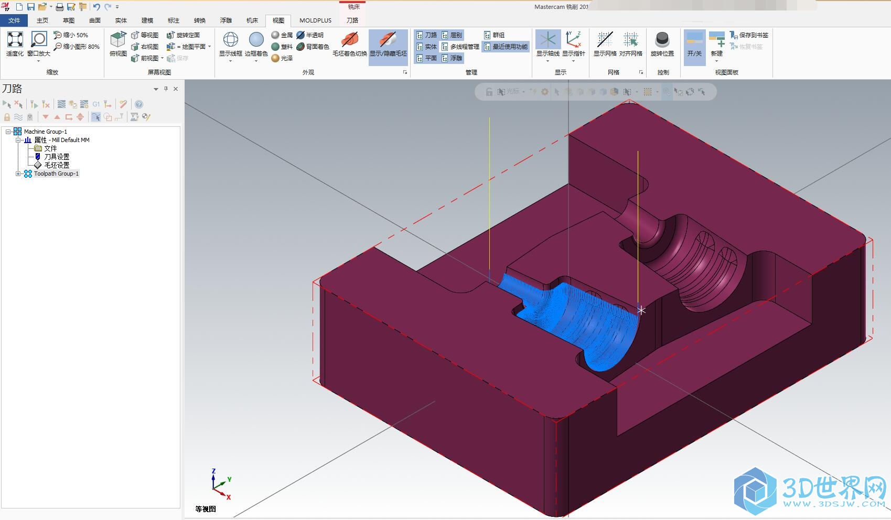Open the 文件 menu
Viewport: 891px width, 520px height.
[14, 20]
